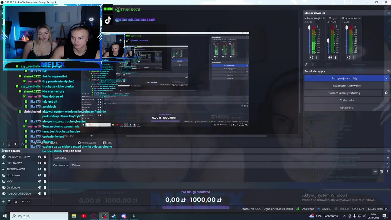Remove selected source with trash icon

pyautogui.click(x=9, y=202)
